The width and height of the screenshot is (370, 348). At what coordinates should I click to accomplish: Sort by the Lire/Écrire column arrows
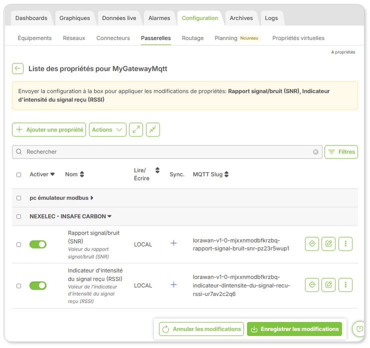[157, 170]
